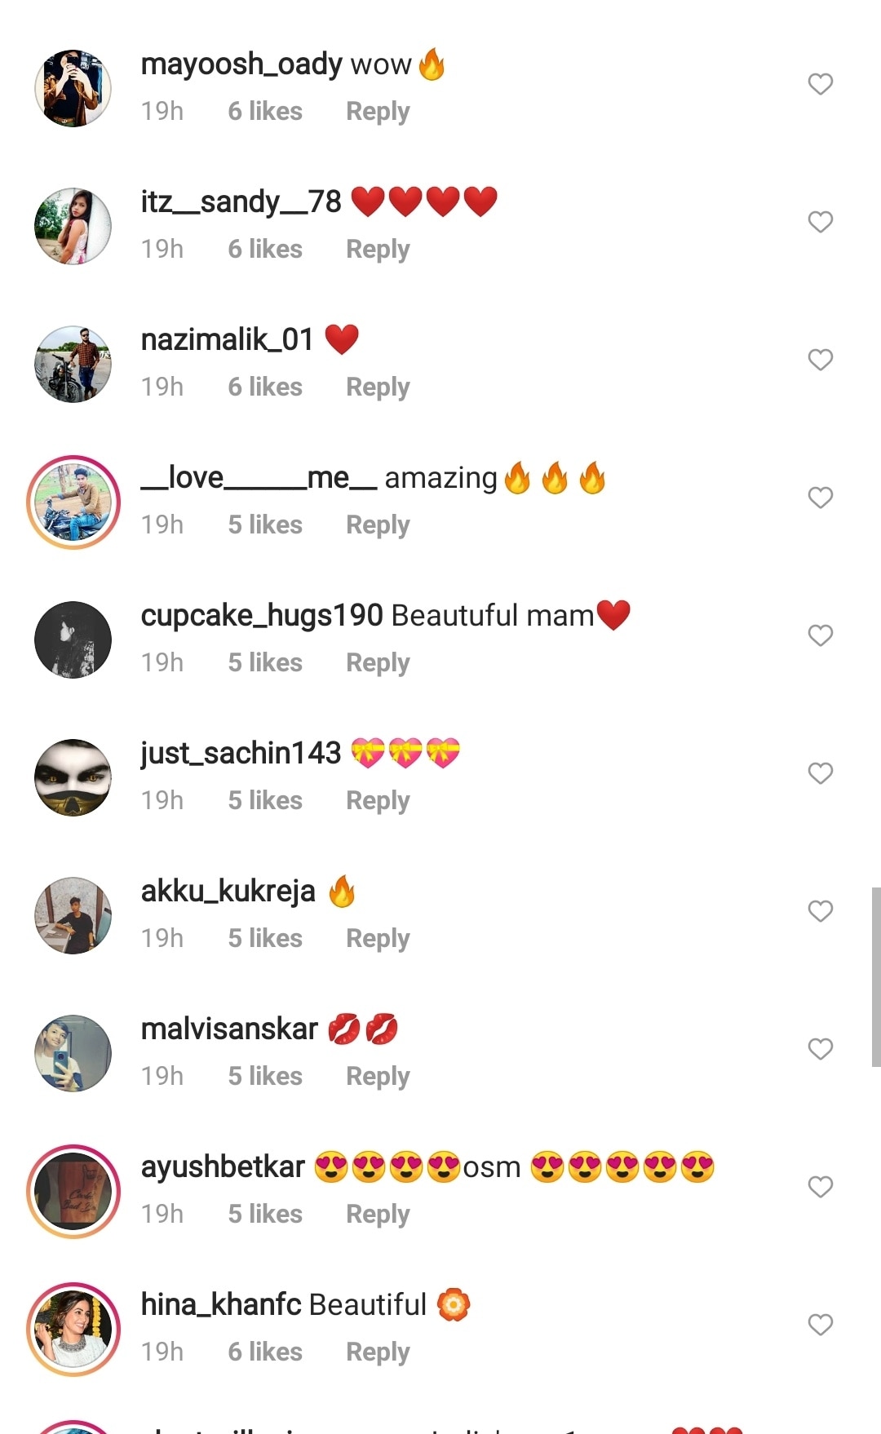The image size is (881, 1434).
Task: Like ayushbetkar's osm comment
Action: (x=820, y=1187)
